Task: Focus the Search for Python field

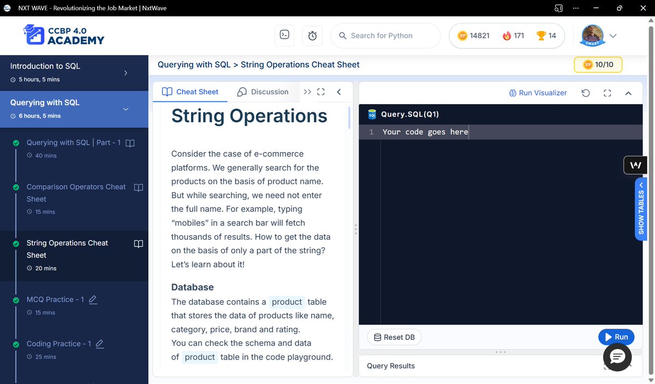Action: click(385, 35)
